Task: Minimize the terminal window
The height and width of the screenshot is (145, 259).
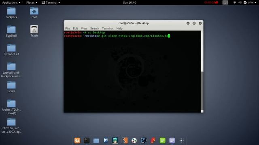Action: (188, 23)
